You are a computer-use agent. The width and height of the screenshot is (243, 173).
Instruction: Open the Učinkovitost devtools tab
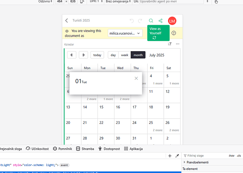(37, 149)
